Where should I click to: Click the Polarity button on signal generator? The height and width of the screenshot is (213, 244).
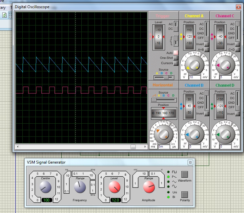point(185,194)
